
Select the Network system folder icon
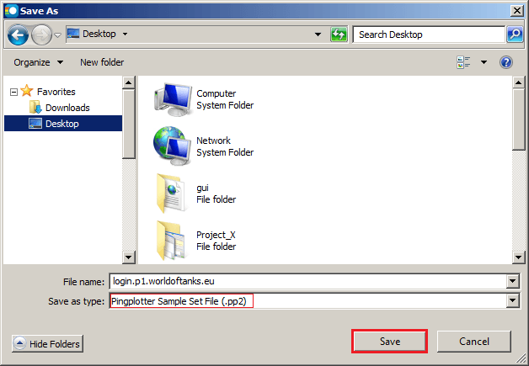coord(171,146)
